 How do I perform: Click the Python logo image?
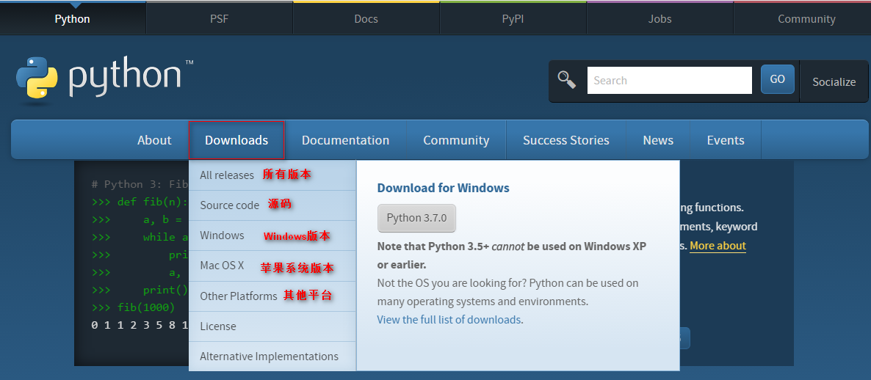point(104,81)
